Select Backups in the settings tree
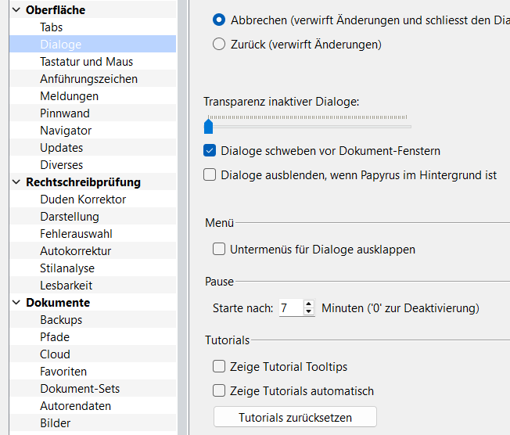510x435 pixels. (x=61, y=320)
